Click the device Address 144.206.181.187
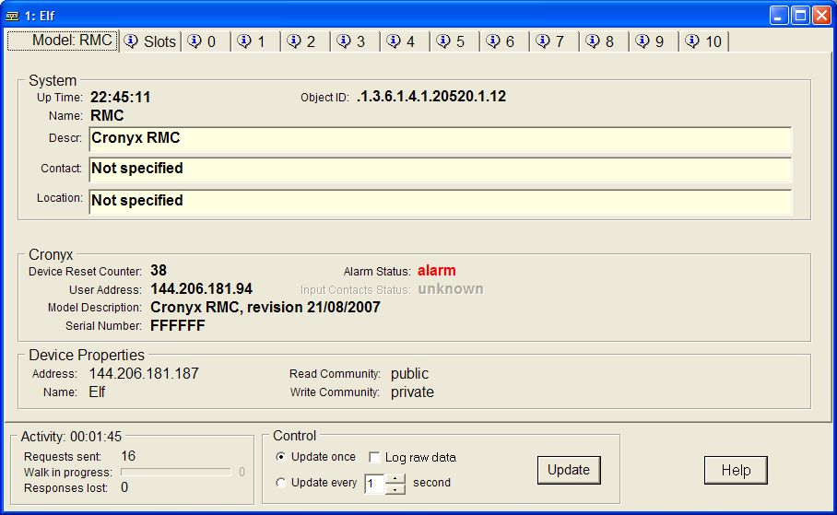This screenshot has height=515, width=837. click(144, 373)
